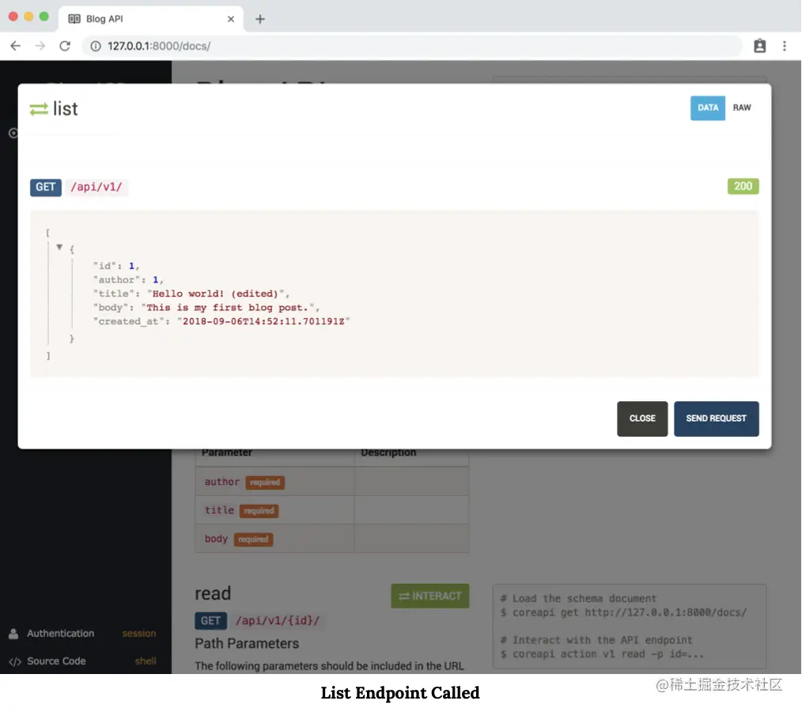Collapse the JSON object disclosure triangle
This screenshot has width=802, height=712.
pos(59,247)
